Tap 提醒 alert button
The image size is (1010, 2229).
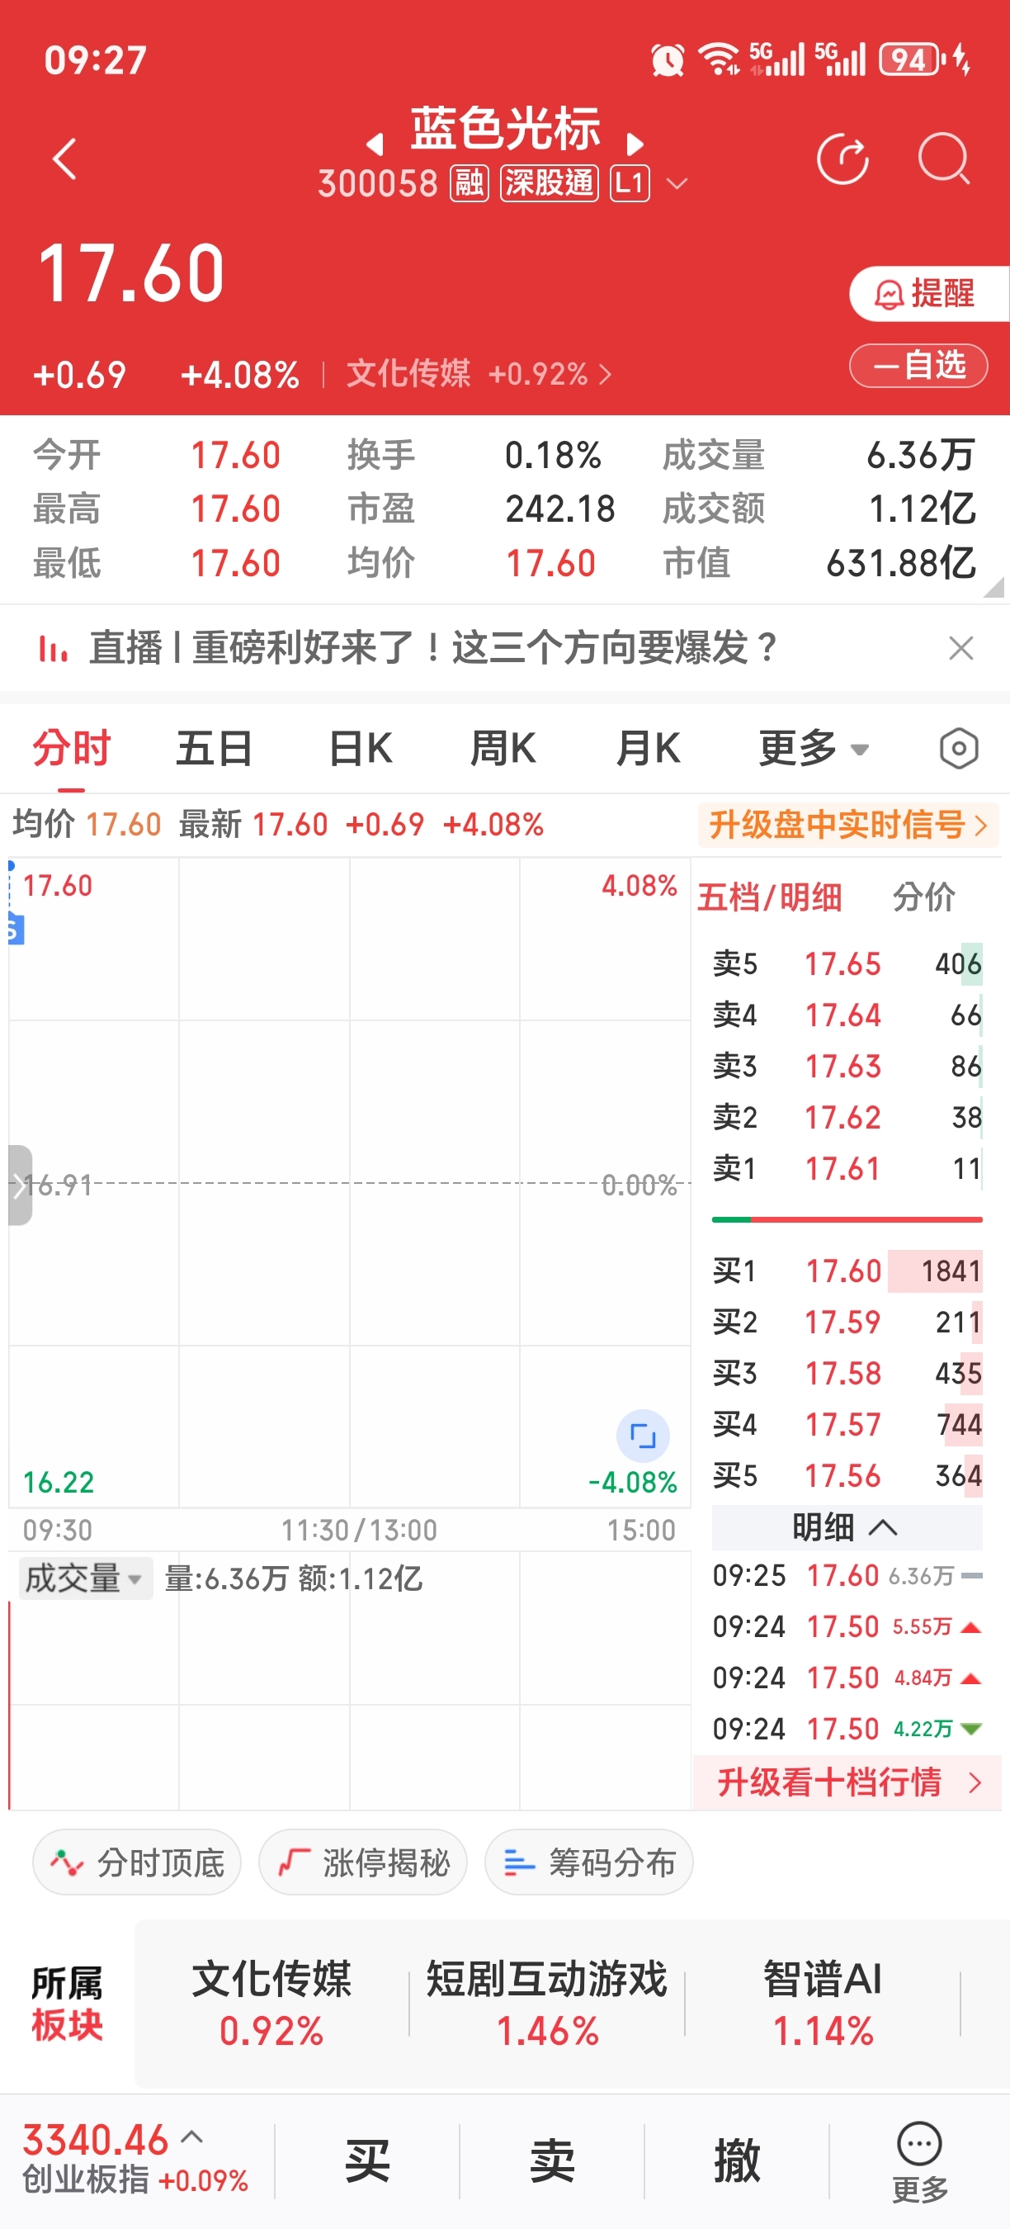928,294
